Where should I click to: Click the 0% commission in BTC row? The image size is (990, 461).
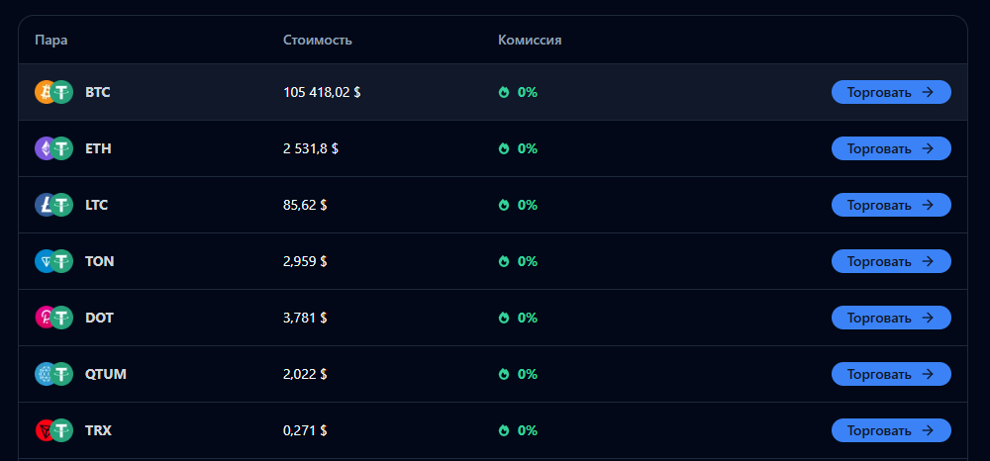tap(528, 93)
